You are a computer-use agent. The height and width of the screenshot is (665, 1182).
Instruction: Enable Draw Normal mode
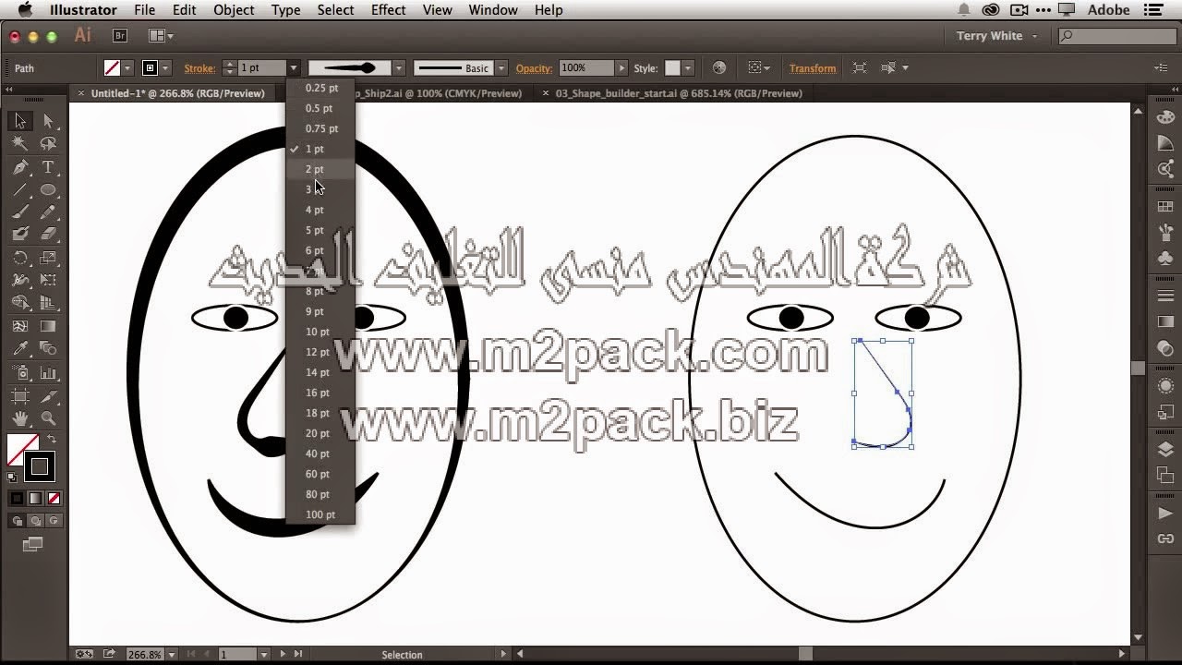point(18,521)
